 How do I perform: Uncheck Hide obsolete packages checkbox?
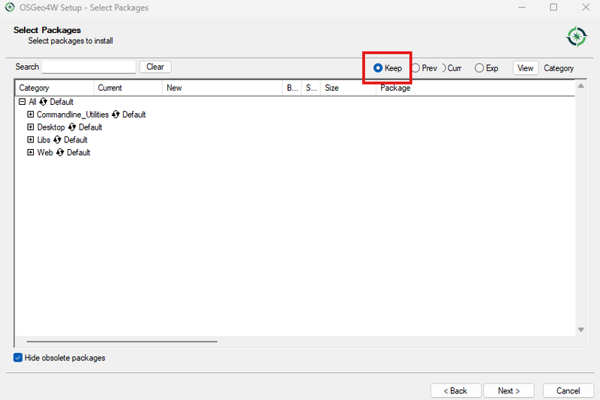tap(18, 358)
